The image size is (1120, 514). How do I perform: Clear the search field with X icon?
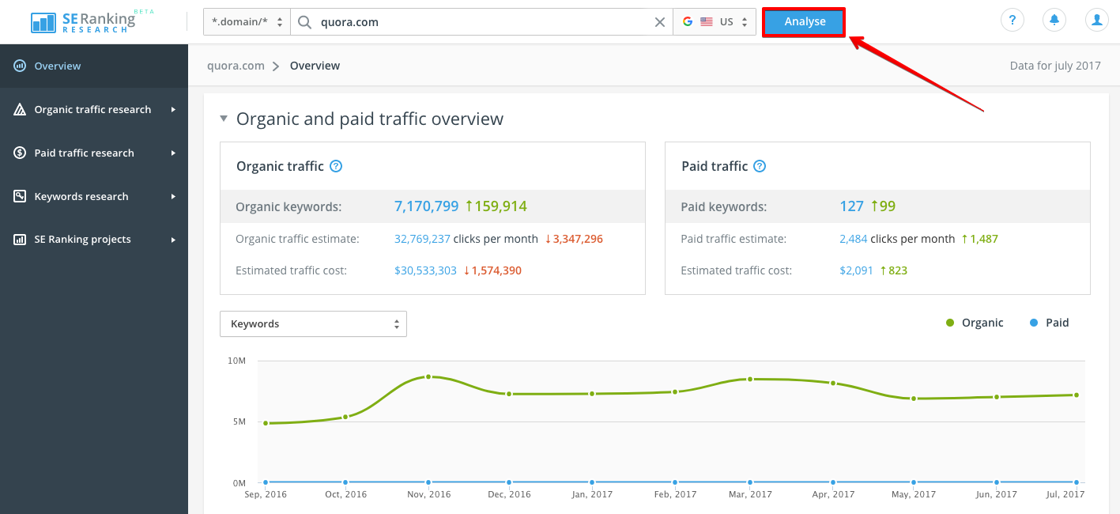coord(660,22)
